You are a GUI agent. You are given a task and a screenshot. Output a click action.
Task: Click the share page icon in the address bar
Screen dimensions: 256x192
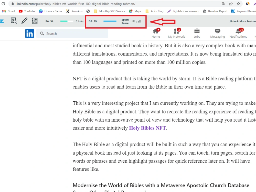[x=231, y=4]
